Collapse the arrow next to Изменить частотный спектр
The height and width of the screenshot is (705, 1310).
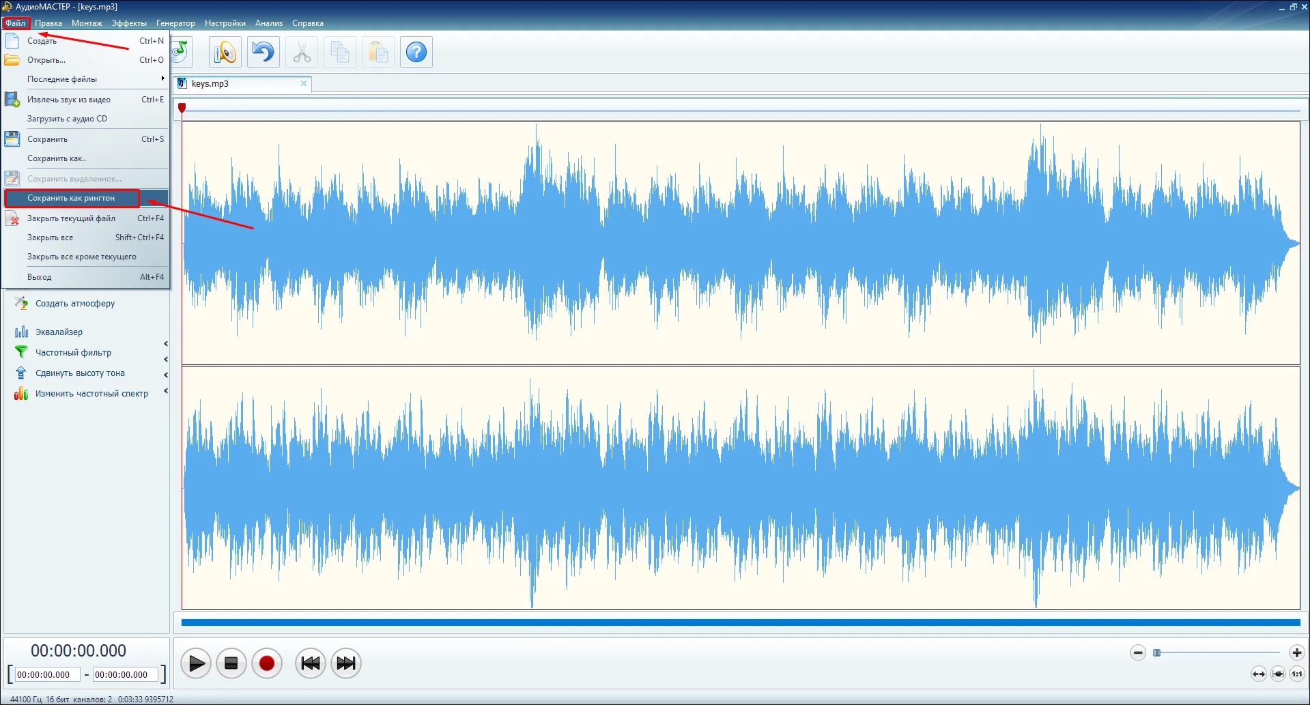(x=165, y=391)
